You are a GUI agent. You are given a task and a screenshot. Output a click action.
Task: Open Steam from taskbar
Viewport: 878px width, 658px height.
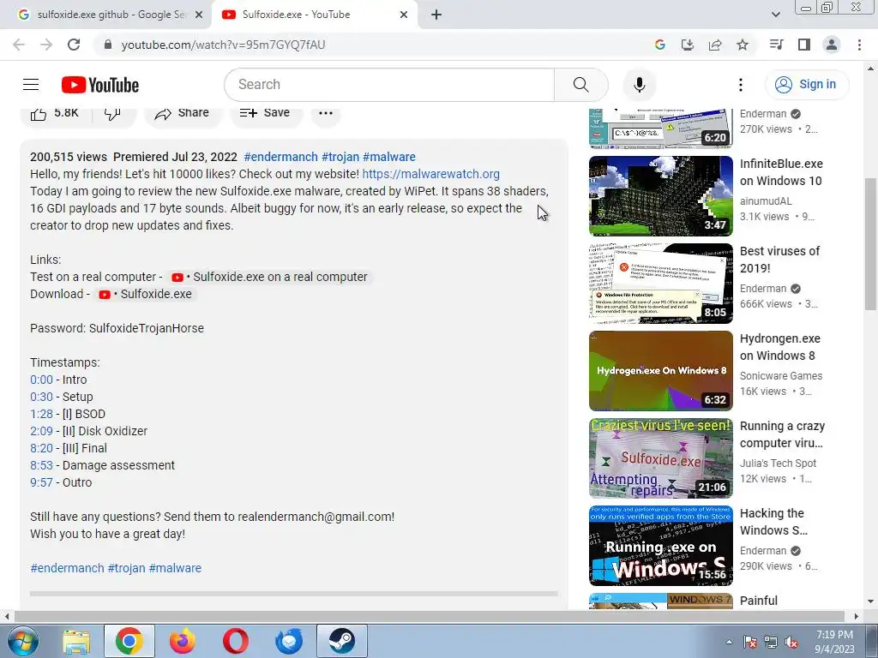tap(341, 641)
